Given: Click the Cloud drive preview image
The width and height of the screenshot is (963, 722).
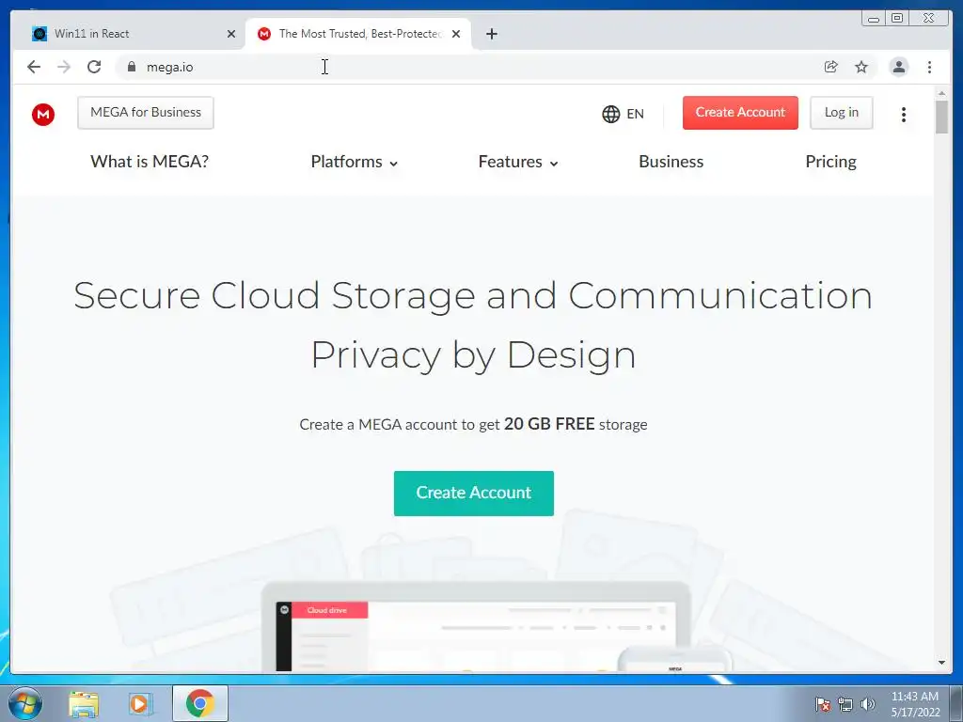Looking at the screenshot, I should (x=476, y=626).
